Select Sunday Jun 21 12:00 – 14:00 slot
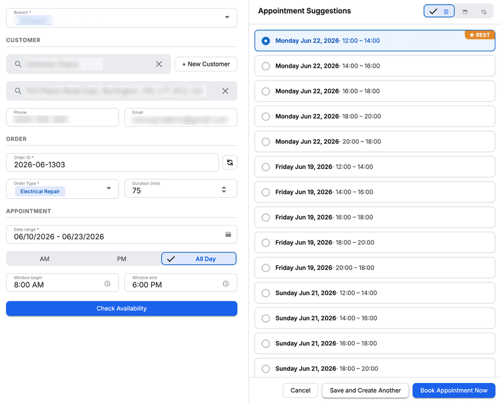Viewport: 501px width, 402px height. pos(375,293)
